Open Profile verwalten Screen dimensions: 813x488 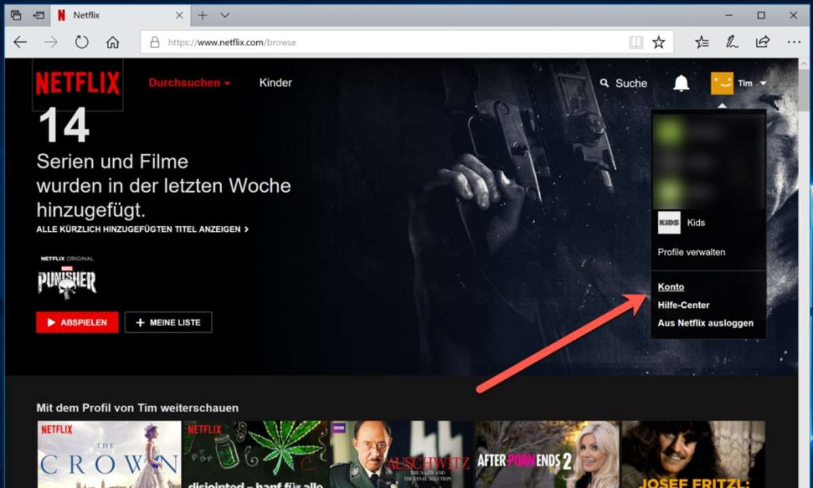tap(692, 252)
